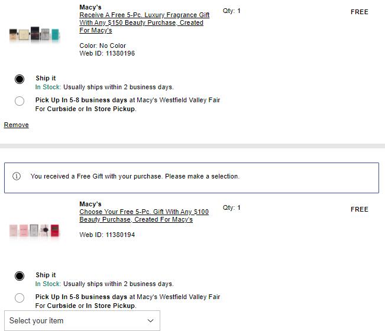
Task: Click the Color: No Color label
Action: point(102,46)
